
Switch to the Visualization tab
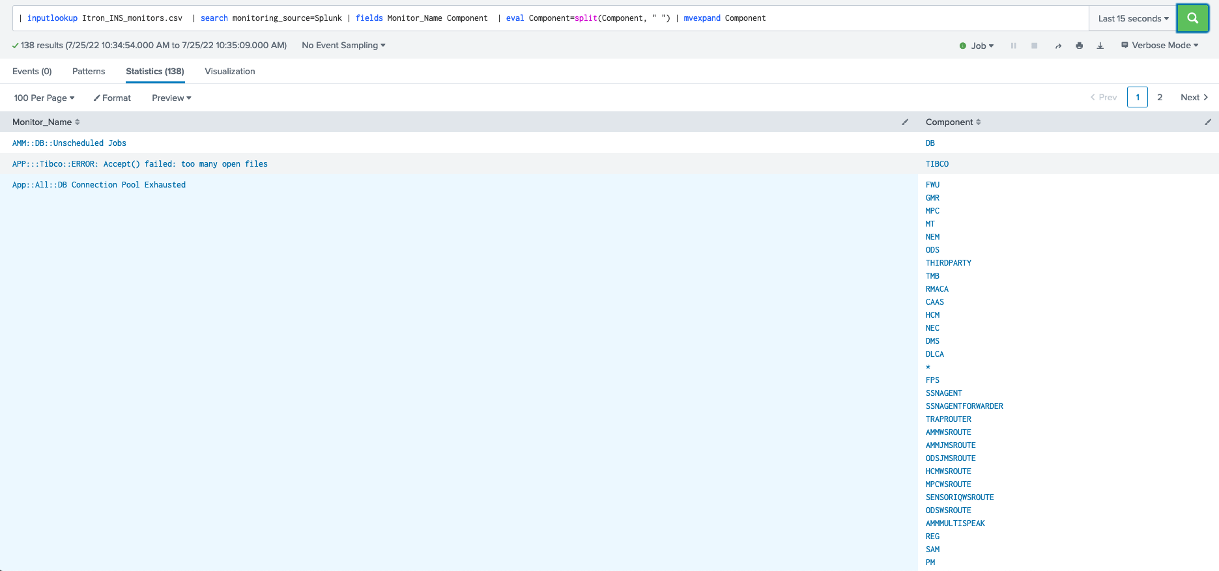pyautogui.click(x=230, y=71)
